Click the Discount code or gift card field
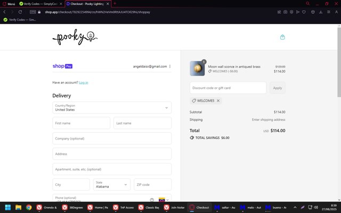 [228, 88]
